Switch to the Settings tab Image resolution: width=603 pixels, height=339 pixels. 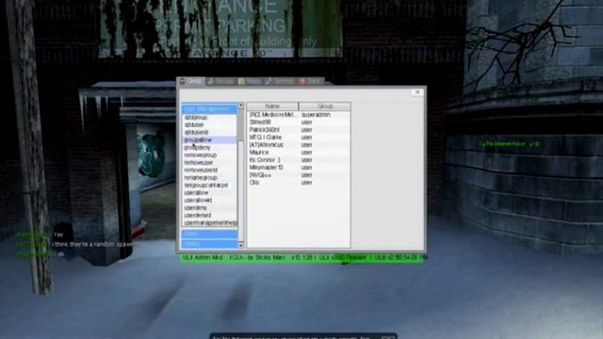click(280, 81)
